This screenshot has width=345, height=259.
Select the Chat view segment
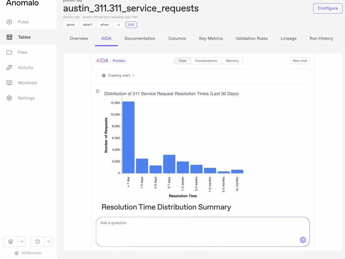click(183, 61)
